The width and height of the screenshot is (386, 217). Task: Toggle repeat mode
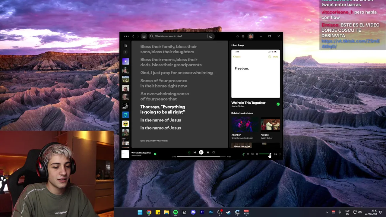214,153
